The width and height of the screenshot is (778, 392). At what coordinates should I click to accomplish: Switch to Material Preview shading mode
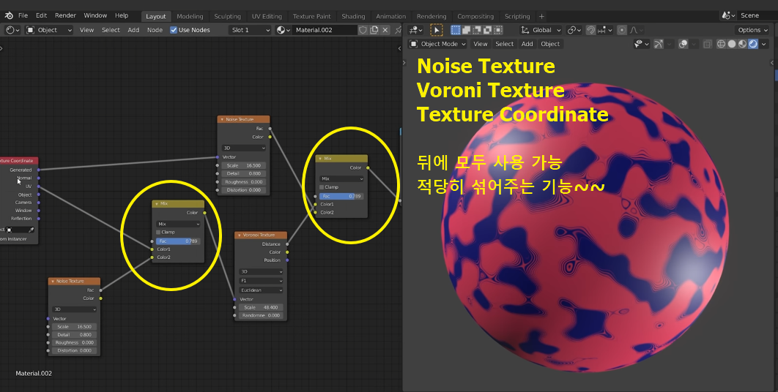[x=742, y=44]
